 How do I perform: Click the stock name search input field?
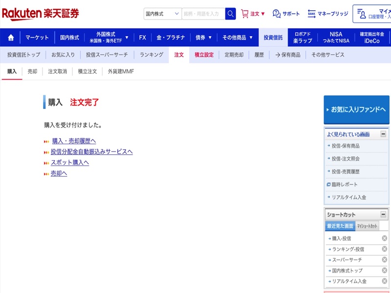point(203,14)
